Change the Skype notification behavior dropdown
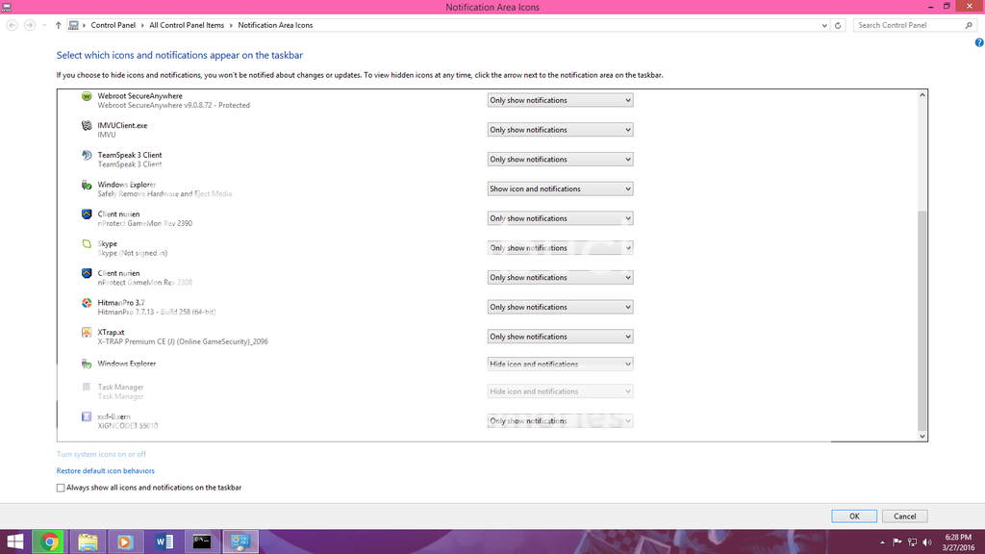The height and width of the screenshot is (554, 985). 559,247
